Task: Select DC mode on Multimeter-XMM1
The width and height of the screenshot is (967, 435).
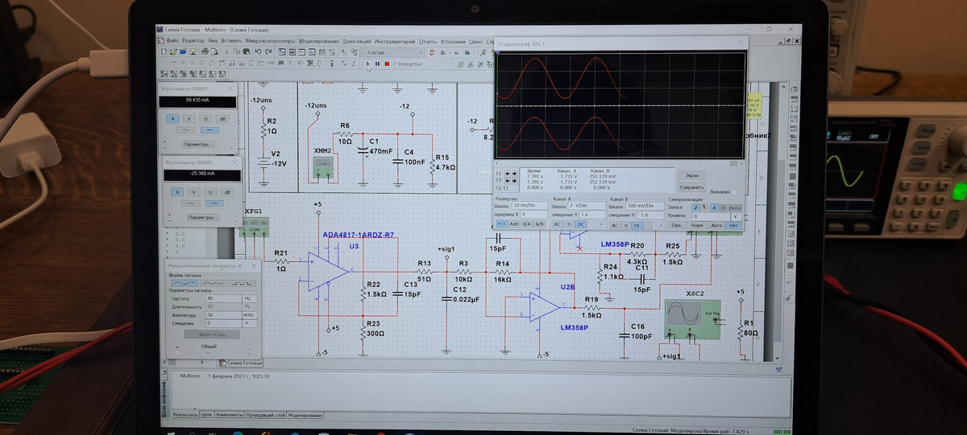Action: click(210, 129)
